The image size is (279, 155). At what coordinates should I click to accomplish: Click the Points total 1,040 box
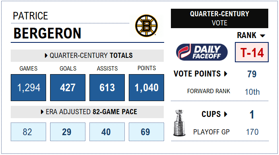tap(146, 88)
